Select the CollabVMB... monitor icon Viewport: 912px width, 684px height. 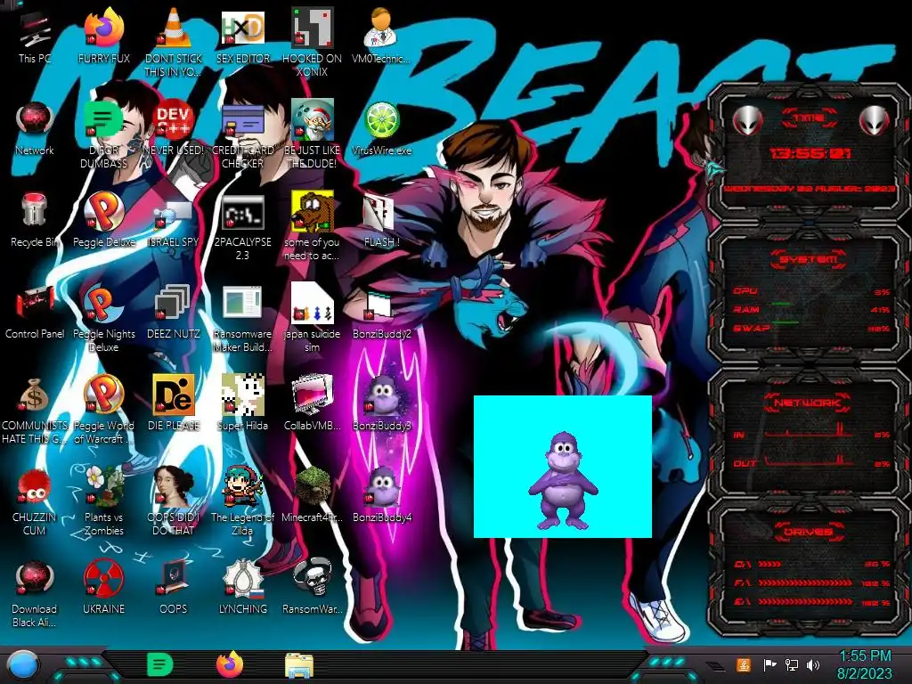coord(312,403)
